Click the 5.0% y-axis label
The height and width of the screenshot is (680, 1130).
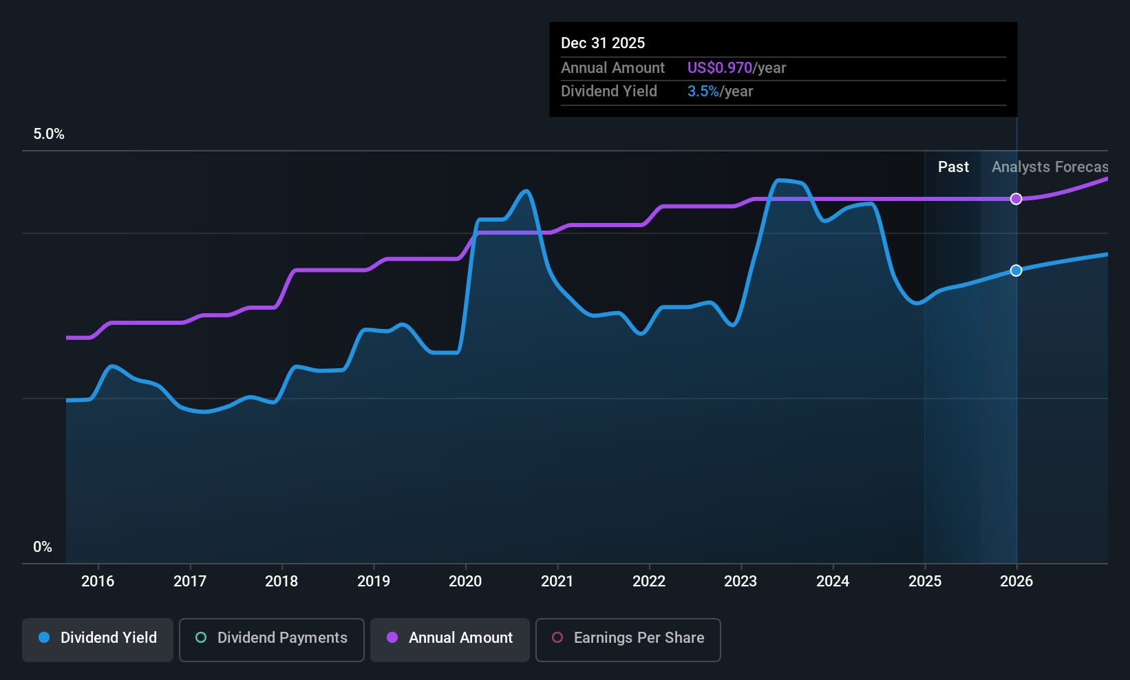pyautogui.click(x=49, y=134)
